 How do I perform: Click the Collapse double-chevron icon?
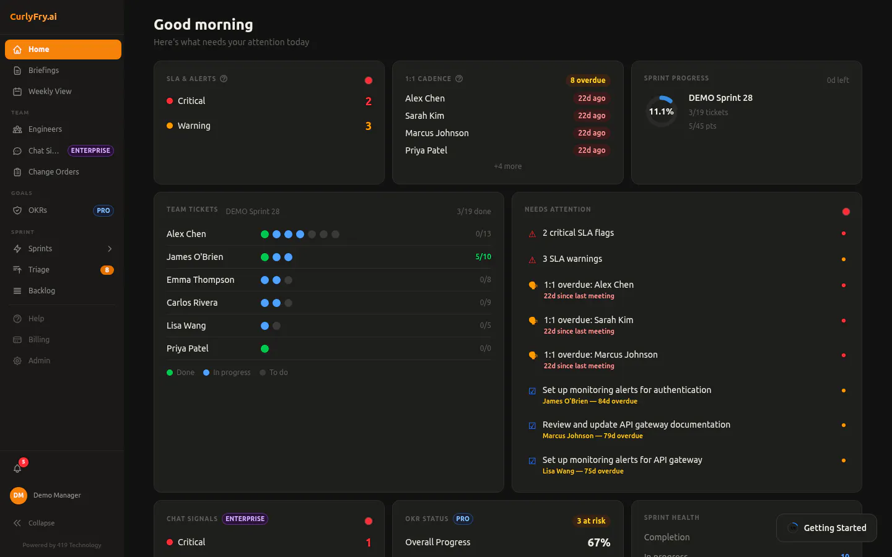coord(17,523)
